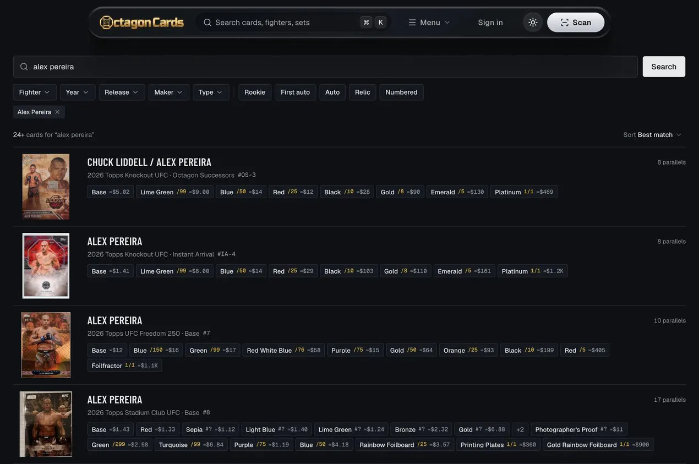Image resolution: width=699 pixels, height=464 pixels.
Task: Expand the Maker filter dropdown
Action: pos(168,92)
